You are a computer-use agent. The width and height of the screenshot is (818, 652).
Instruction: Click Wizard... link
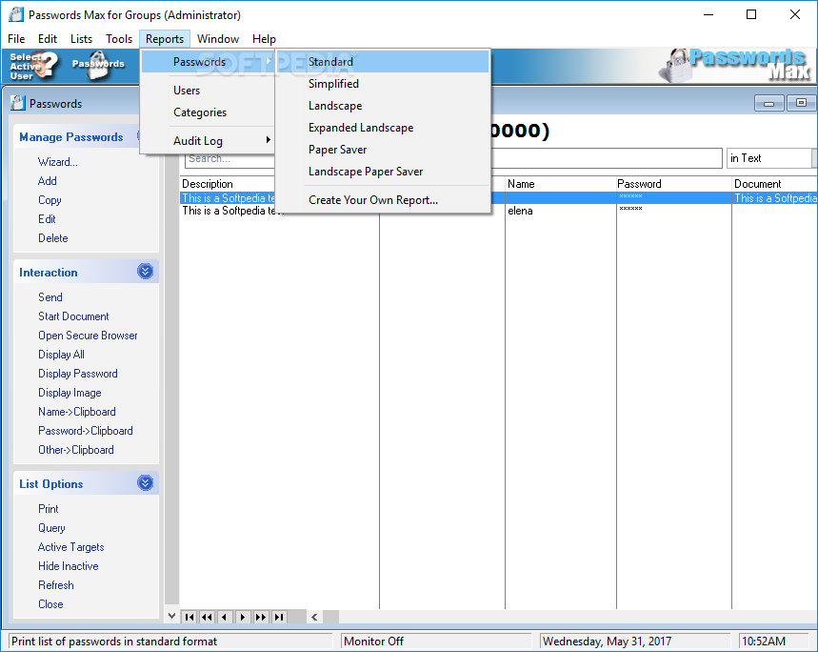tap(58, 162)
